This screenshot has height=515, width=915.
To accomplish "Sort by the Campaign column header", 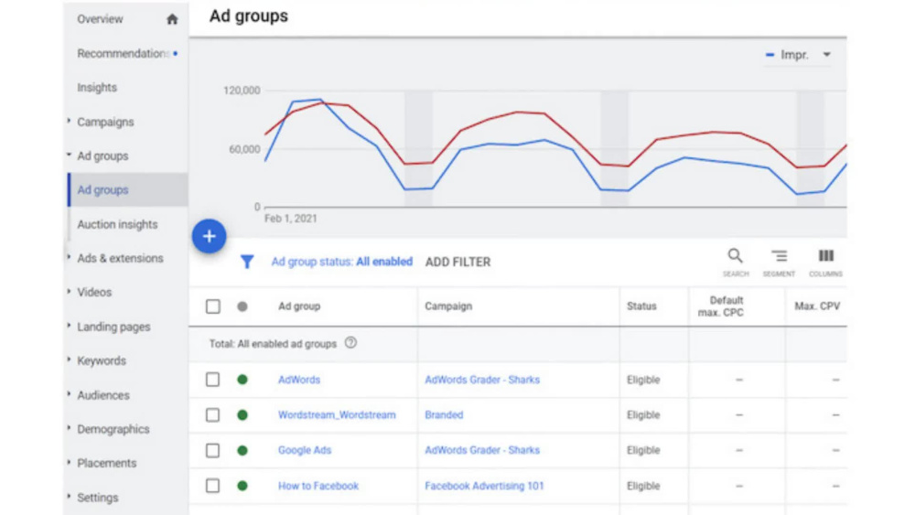I will [x=448, y=306].
